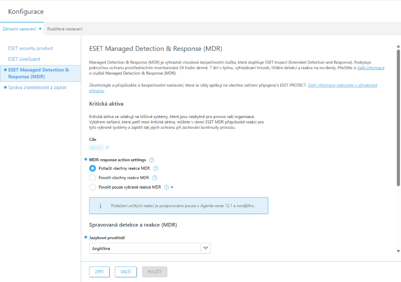Image resolution: width=401 pixels, height=282 pixels.
Task: Click the info icon in the blue notice box
Action: [101, 206]
